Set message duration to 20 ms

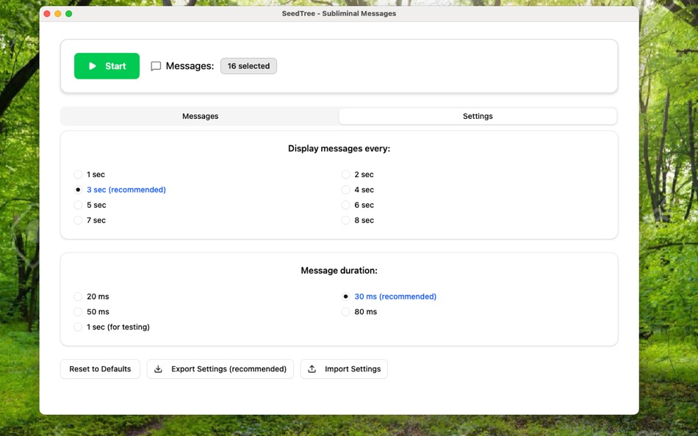(x=78, y=297)
